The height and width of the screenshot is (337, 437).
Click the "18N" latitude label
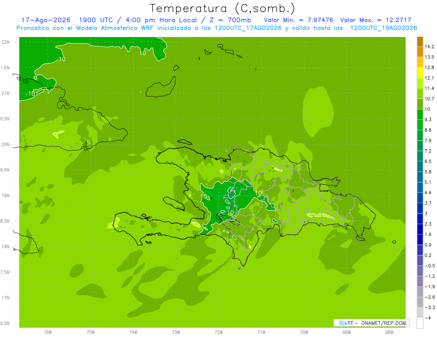tap(6, 246)
